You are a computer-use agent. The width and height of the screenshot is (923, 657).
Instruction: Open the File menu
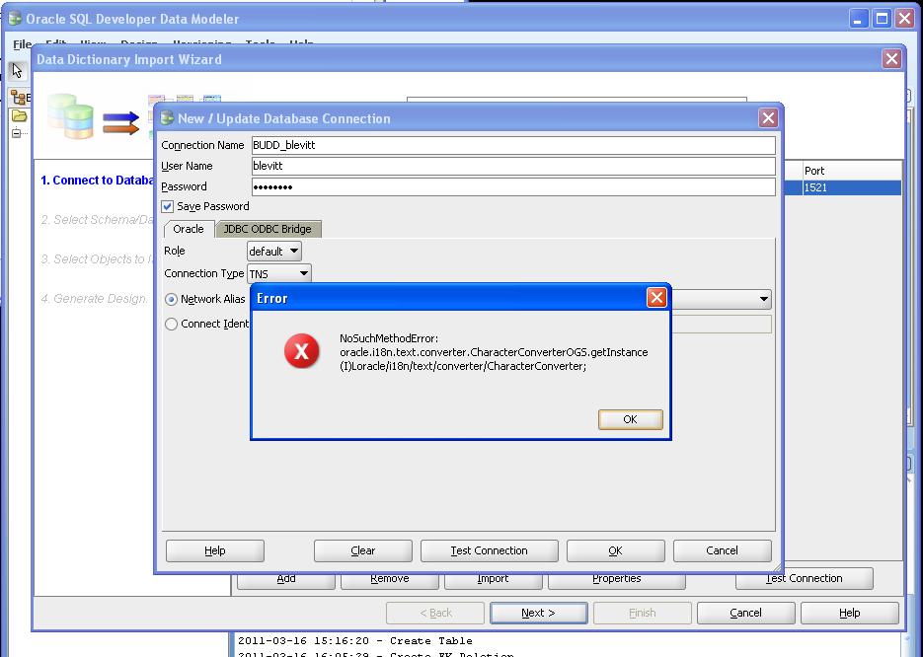(x=23, y=44)
